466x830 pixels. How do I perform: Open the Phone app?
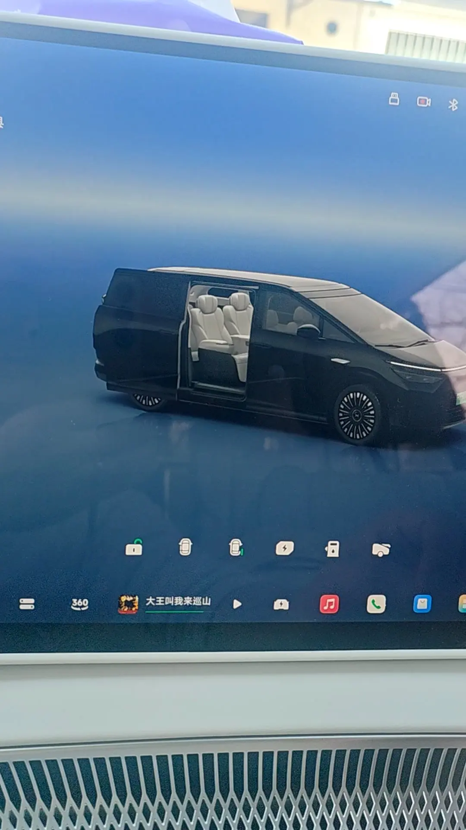(x=376, y=604)
